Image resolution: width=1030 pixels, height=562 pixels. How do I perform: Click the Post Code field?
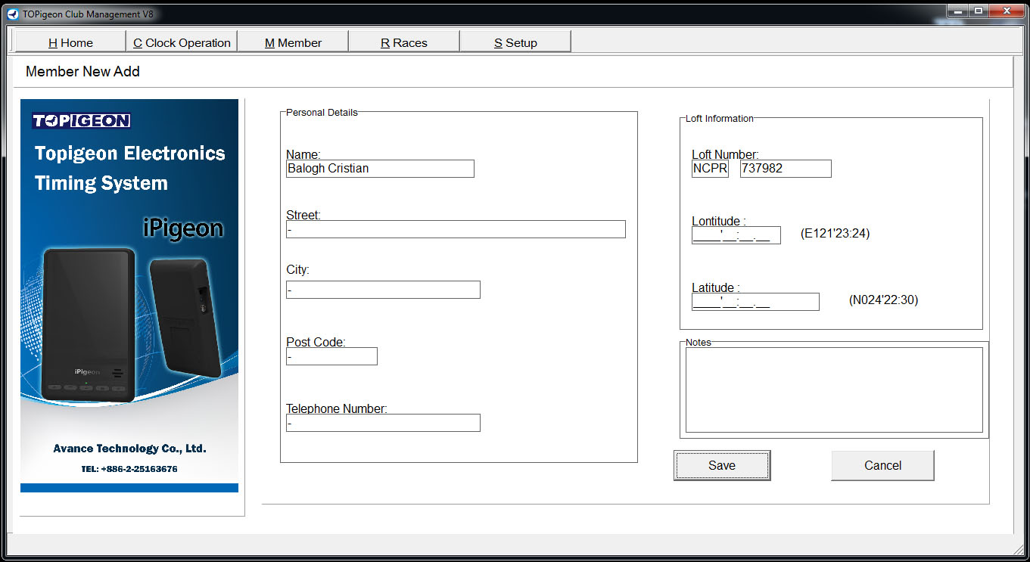[x=331, y=356]
